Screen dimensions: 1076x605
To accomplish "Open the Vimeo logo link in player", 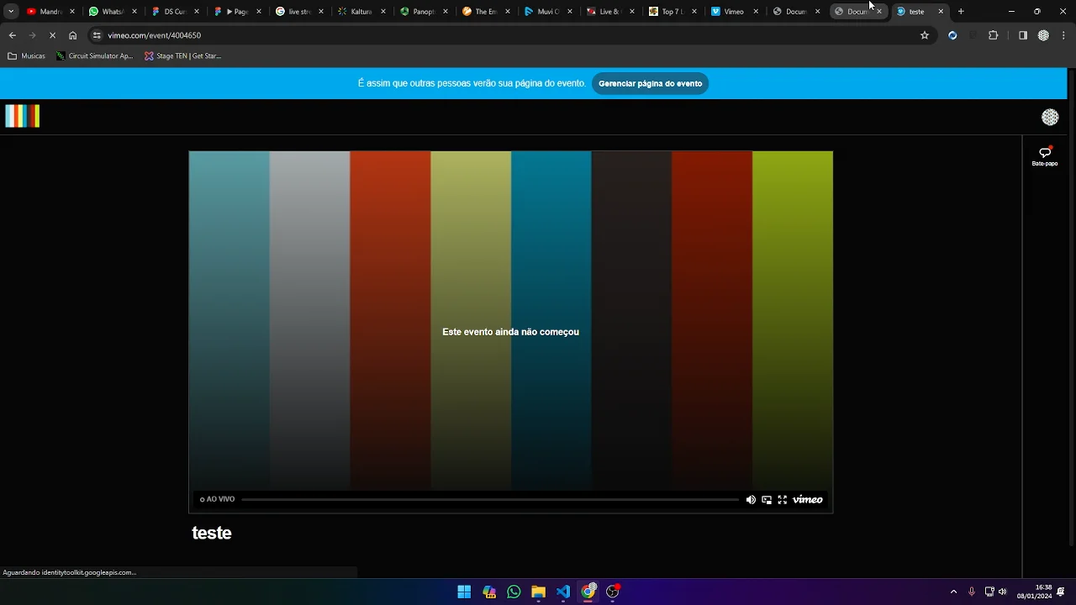I will [x=808, y=500].
